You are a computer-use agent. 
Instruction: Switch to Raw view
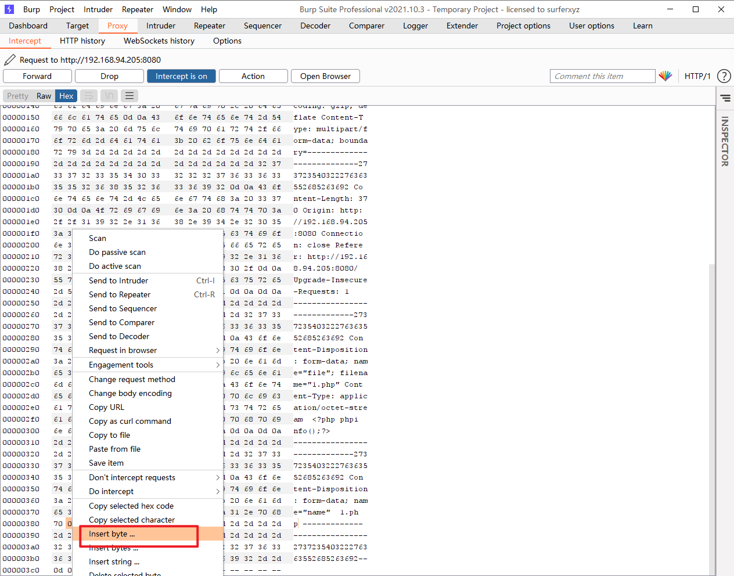coord(44,96)
